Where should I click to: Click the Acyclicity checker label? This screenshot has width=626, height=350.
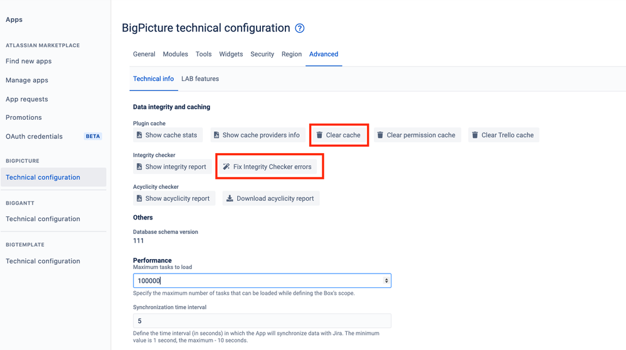tap(156, 187)
